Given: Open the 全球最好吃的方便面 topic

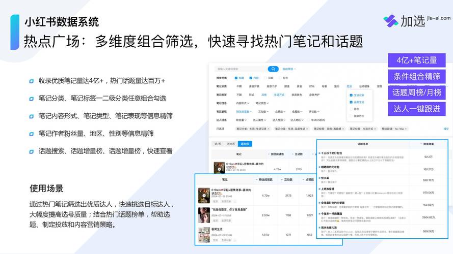Looking at the screenshot, I should point(333,203).
